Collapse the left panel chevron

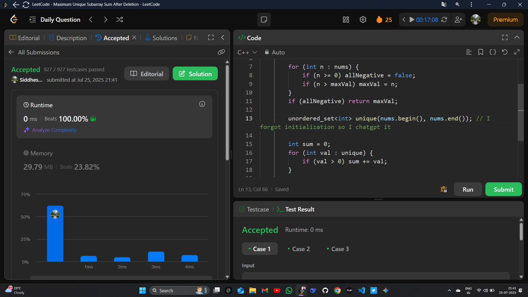[223, 38]
